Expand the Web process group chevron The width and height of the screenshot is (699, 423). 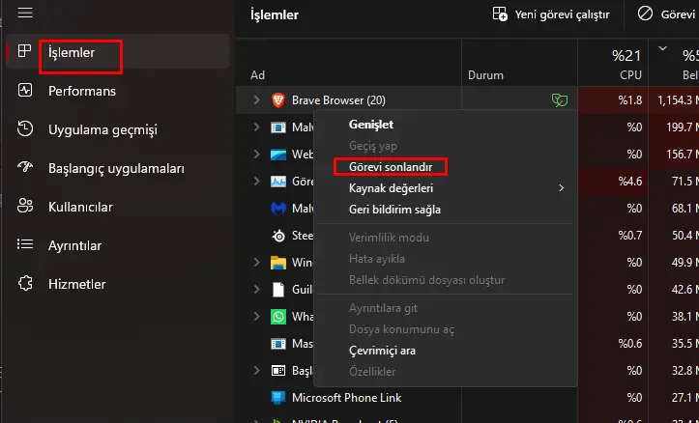(x=256, y=155)
